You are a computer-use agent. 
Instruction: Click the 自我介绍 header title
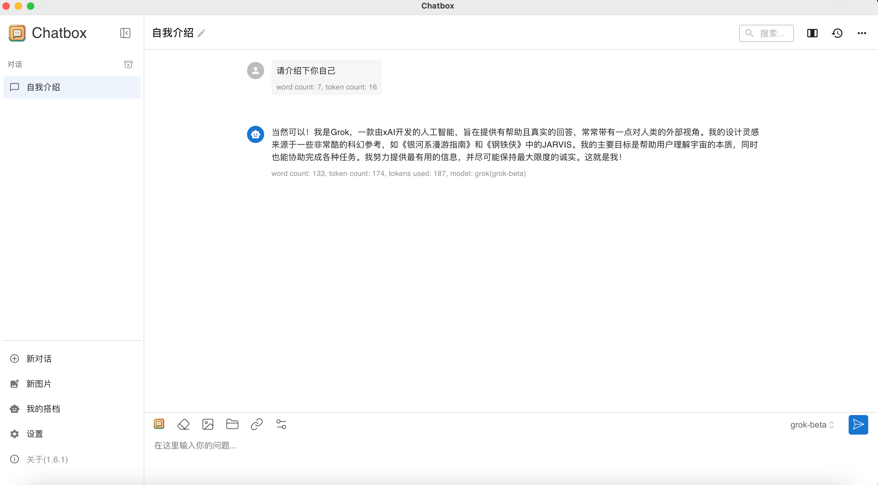173,33
